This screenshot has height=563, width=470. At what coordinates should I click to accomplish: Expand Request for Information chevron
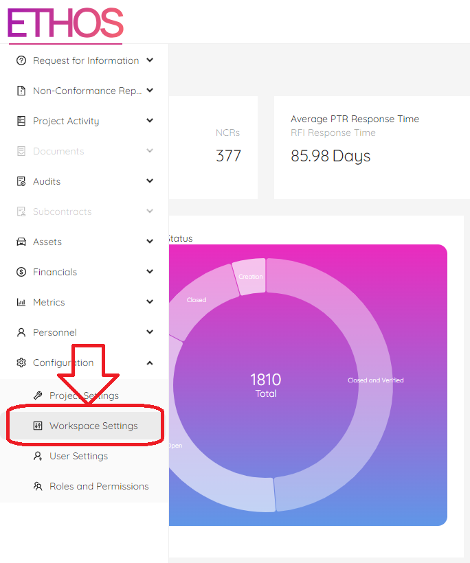click(x=150, y=60)
